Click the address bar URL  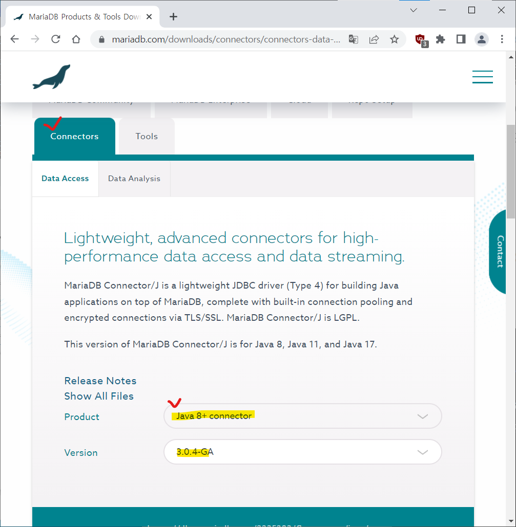tap(226, 39)
